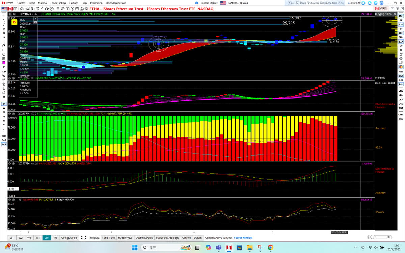
Task: Open Configurations at the bottom
Action: (x=69, y=238)
